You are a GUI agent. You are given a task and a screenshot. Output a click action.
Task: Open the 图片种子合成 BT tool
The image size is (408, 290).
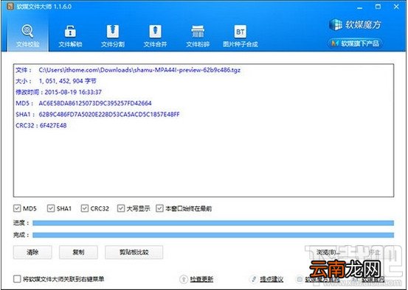(241, 35)
